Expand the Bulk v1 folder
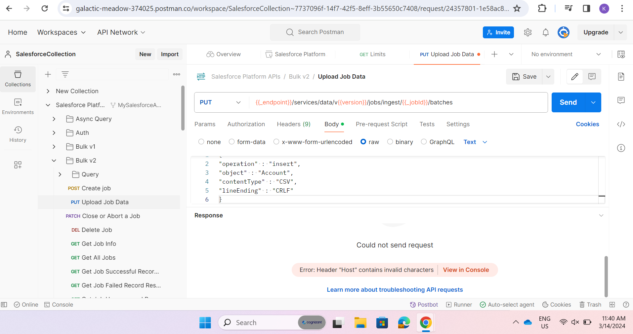This screenshot has width=633, height=334. click(x=54, y=147)
